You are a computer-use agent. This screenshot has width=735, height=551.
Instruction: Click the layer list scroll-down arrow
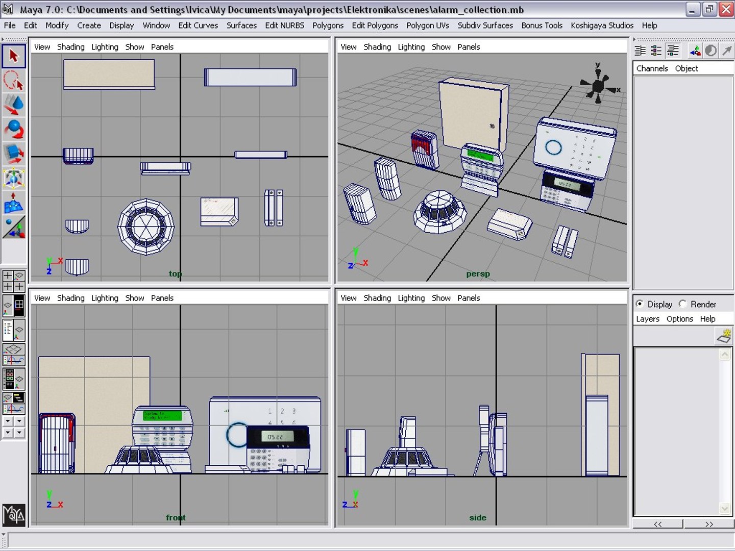[725, 508]
